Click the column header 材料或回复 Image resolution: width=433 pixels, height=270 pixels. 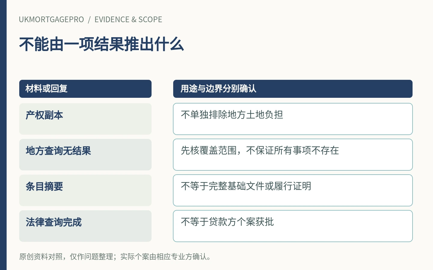point(85,89)
